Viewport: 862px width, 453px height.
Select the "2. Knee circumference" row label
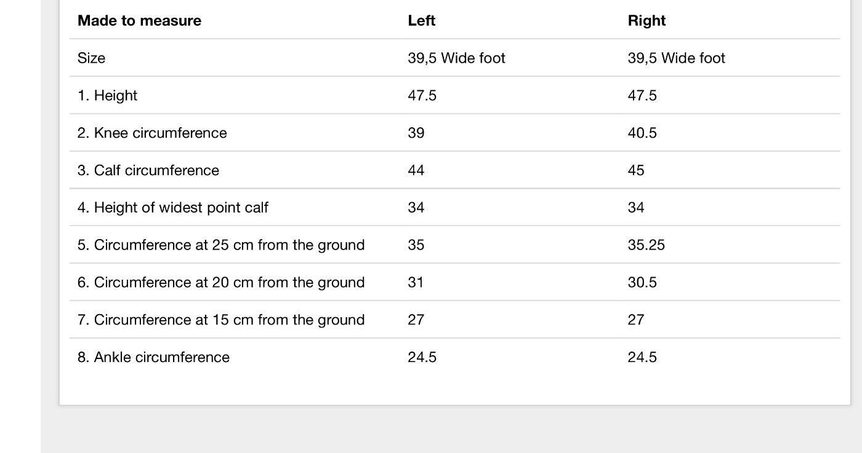[152, 133]
